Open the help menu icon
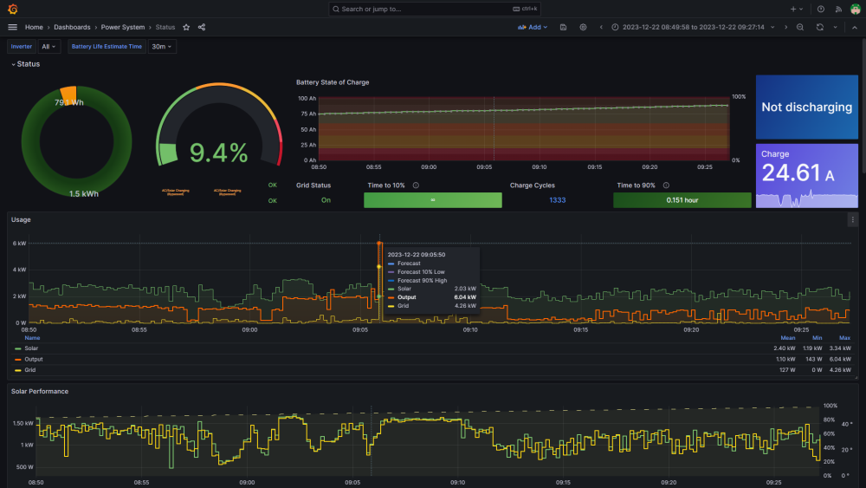This screenshot has height=488, width=866. [821, 9]
